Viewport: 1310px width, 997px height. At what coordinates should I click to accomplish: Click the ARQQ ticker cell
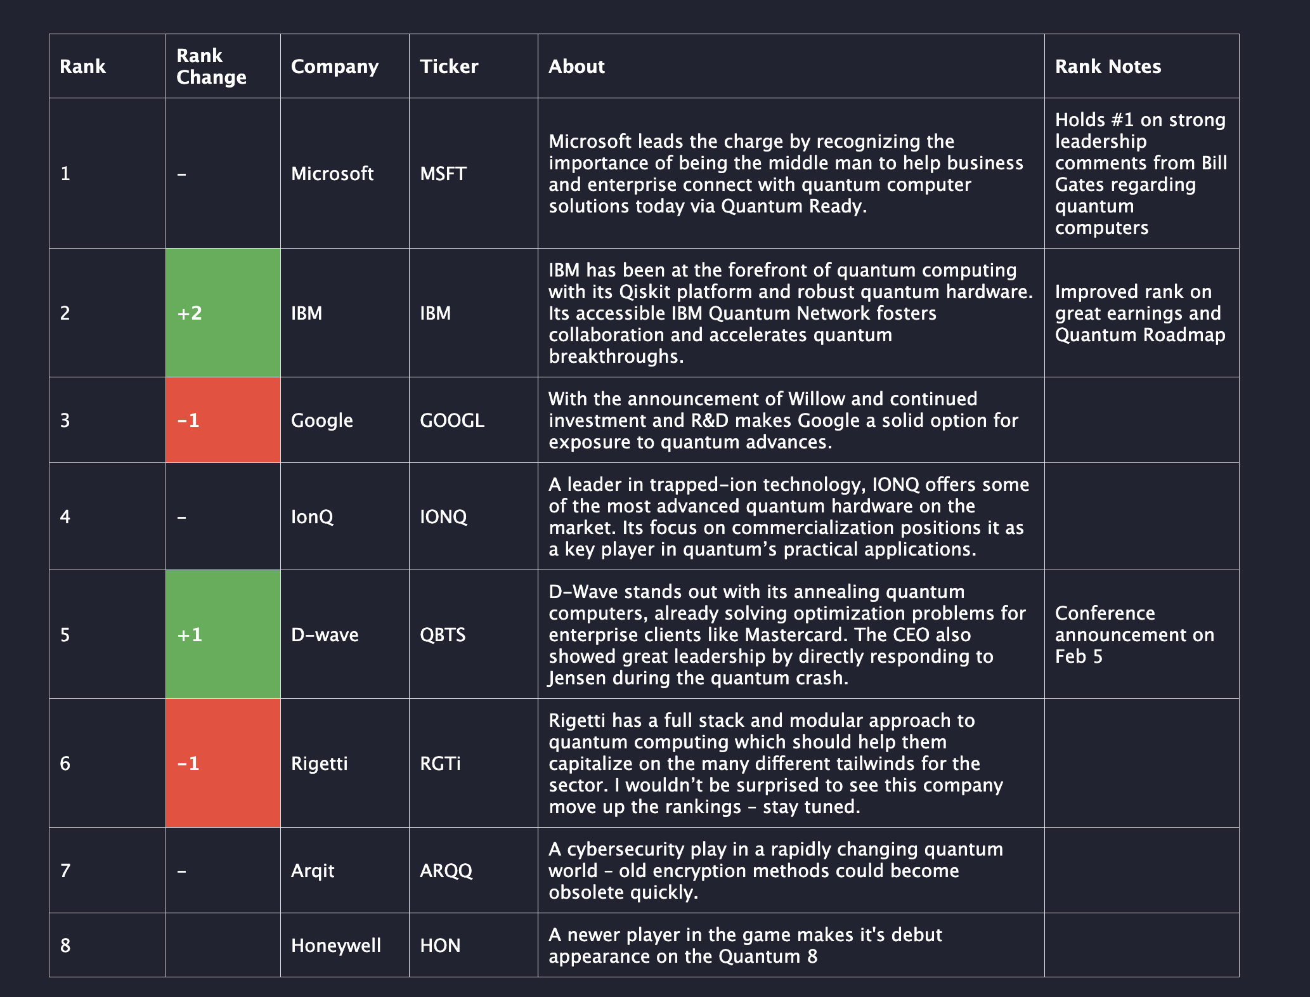click(x=446, y=870)
